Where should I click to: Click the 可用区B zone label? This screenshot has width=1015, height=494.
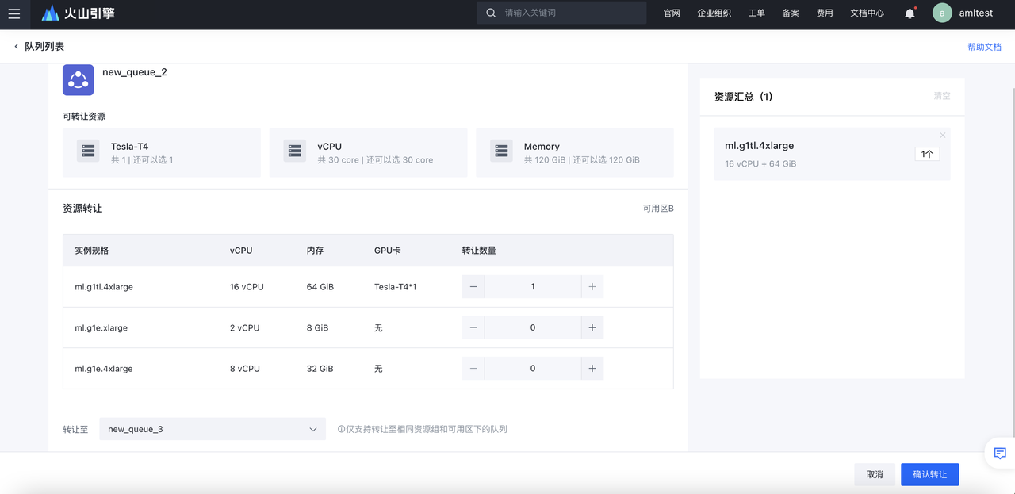pyautogui.click(x=658, y=209)
